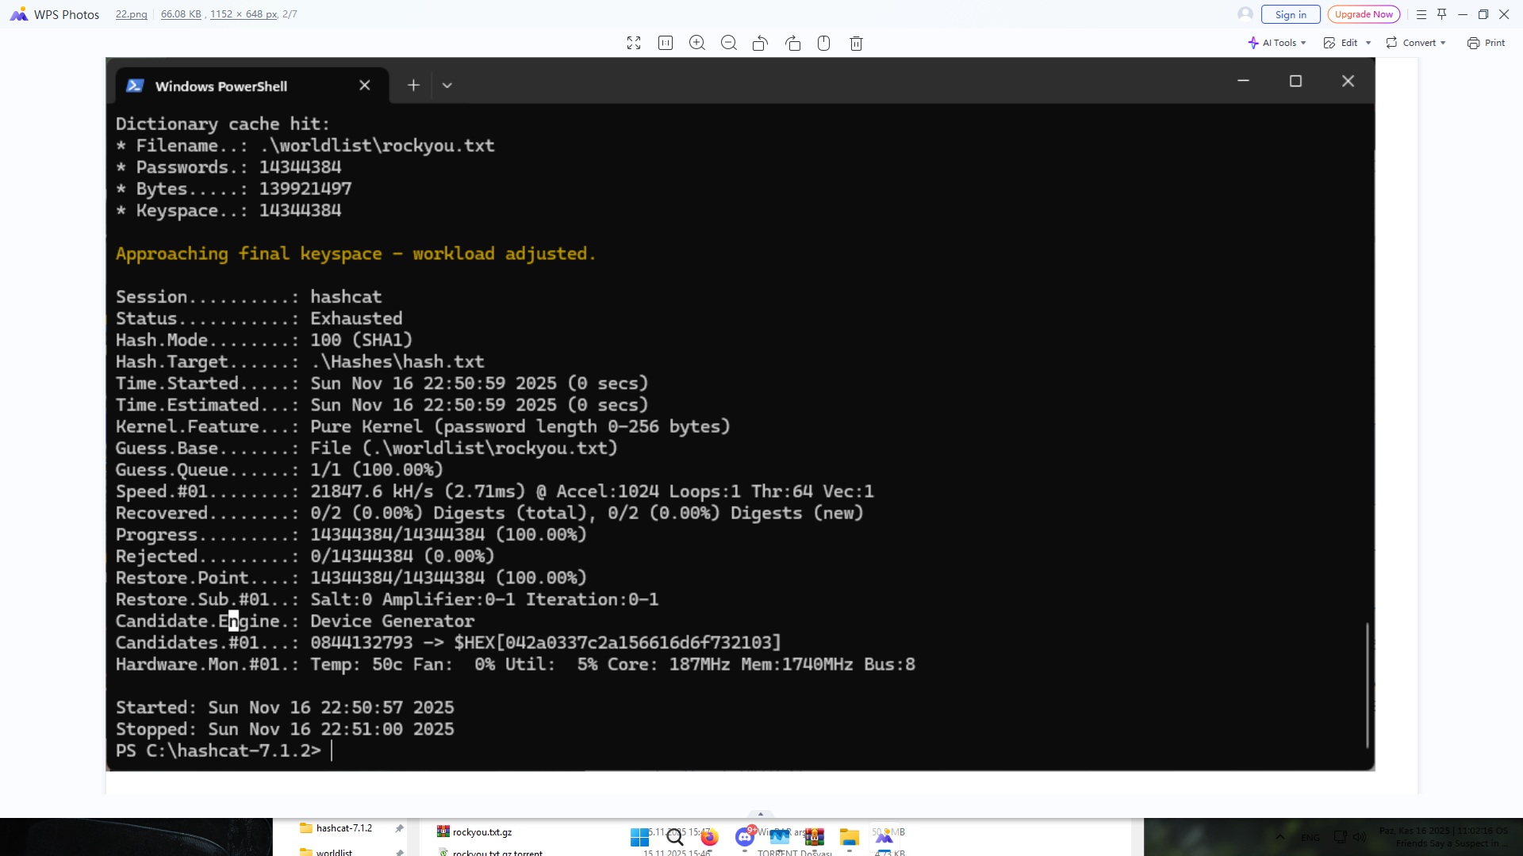Expand the Edit dropdown arrow

tap(1368, 43)
